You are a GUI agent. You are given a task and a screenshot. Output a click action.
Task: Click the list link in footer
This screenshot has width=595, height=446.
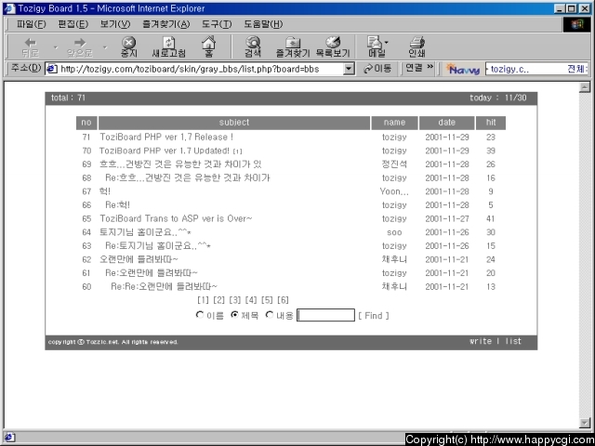(x=513, y=341)
